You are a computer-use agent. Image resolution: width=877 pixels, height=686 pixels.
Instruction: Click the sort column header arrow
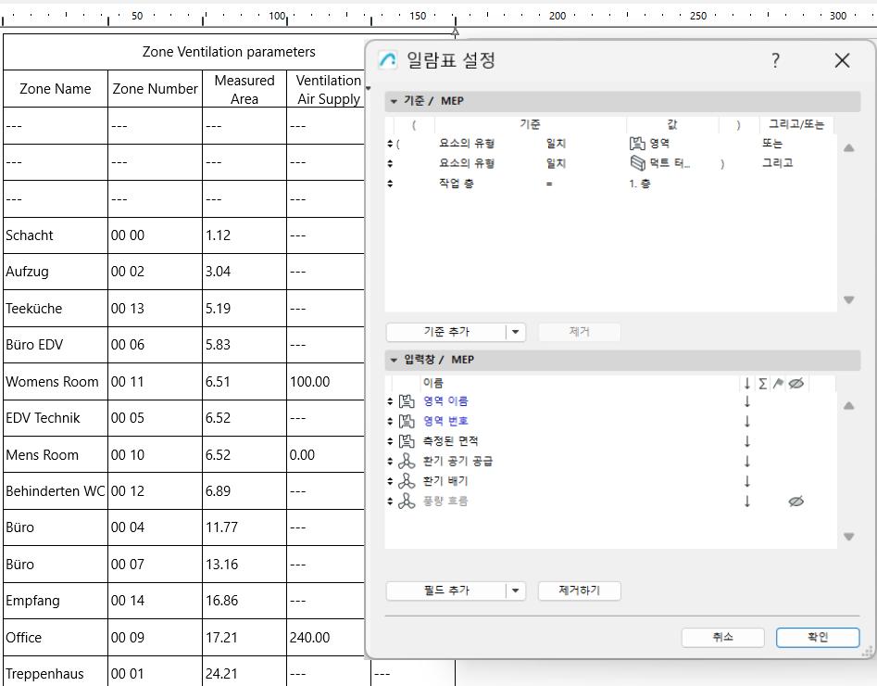746,384
